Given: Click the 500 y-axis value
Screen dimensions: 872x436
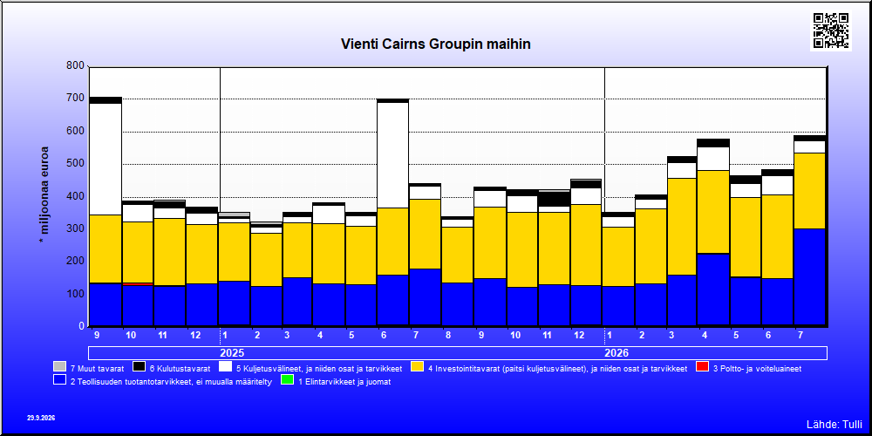Looking at the screenshot, I should pyautogui.click(x=77, y=164).
